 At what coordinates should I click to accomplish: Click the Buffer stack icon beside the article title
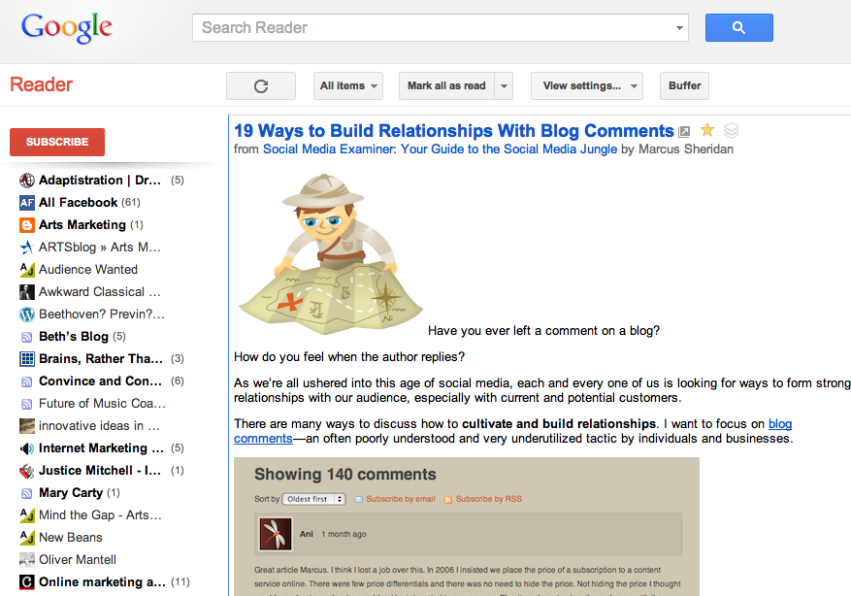pos(732,130)
